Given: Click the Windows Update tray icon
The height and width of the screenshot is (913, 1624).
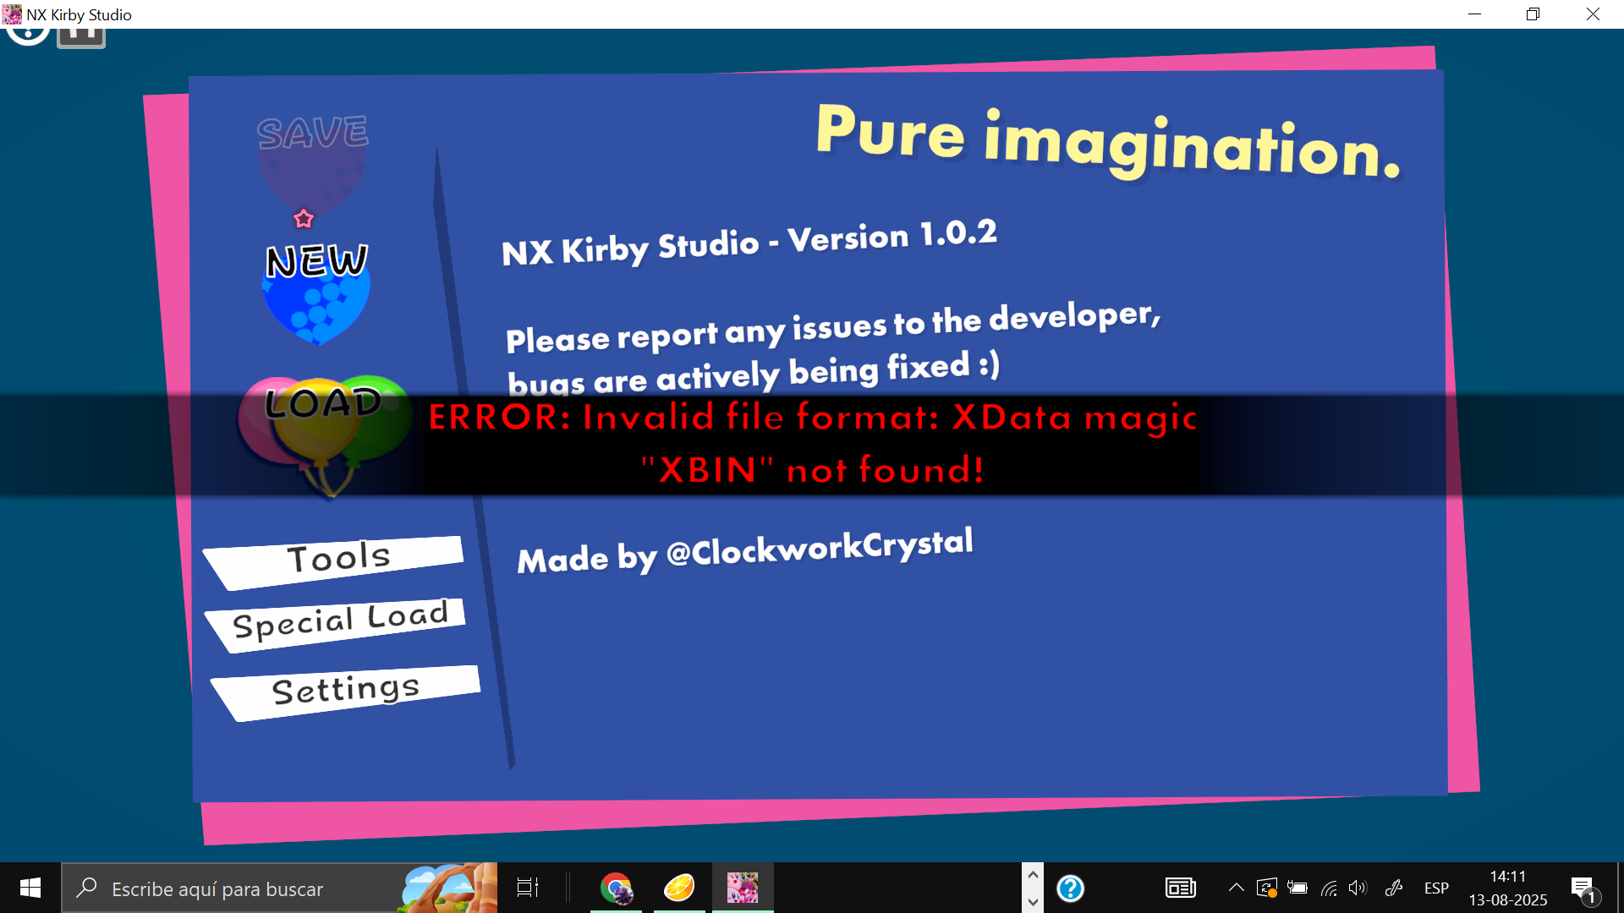Looking at the screenshot, I should click(x=1266, y=888).
